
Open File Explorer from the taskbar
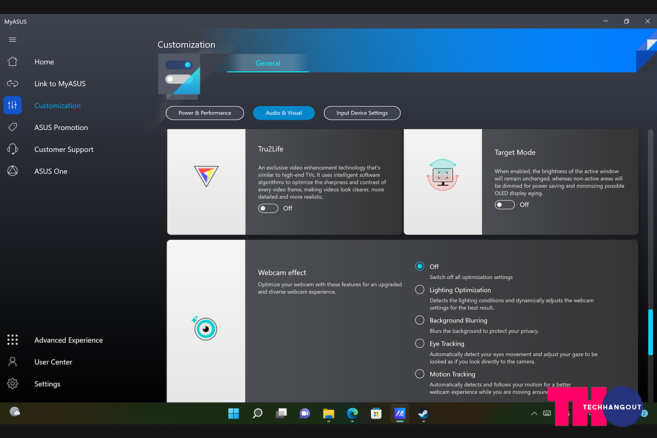click(328, 413)
